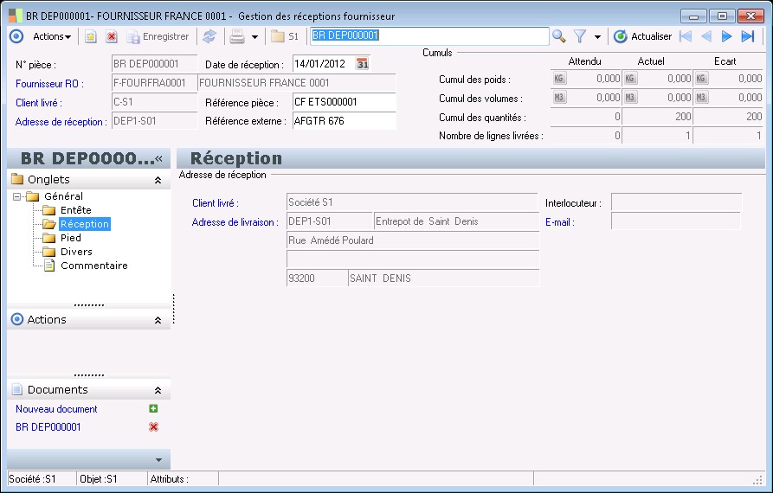
Task: Open the Actions dropdown in toolbar
Action: click(52, 36)
